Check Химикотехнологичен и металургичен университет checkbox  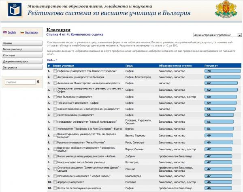[55, 109]
